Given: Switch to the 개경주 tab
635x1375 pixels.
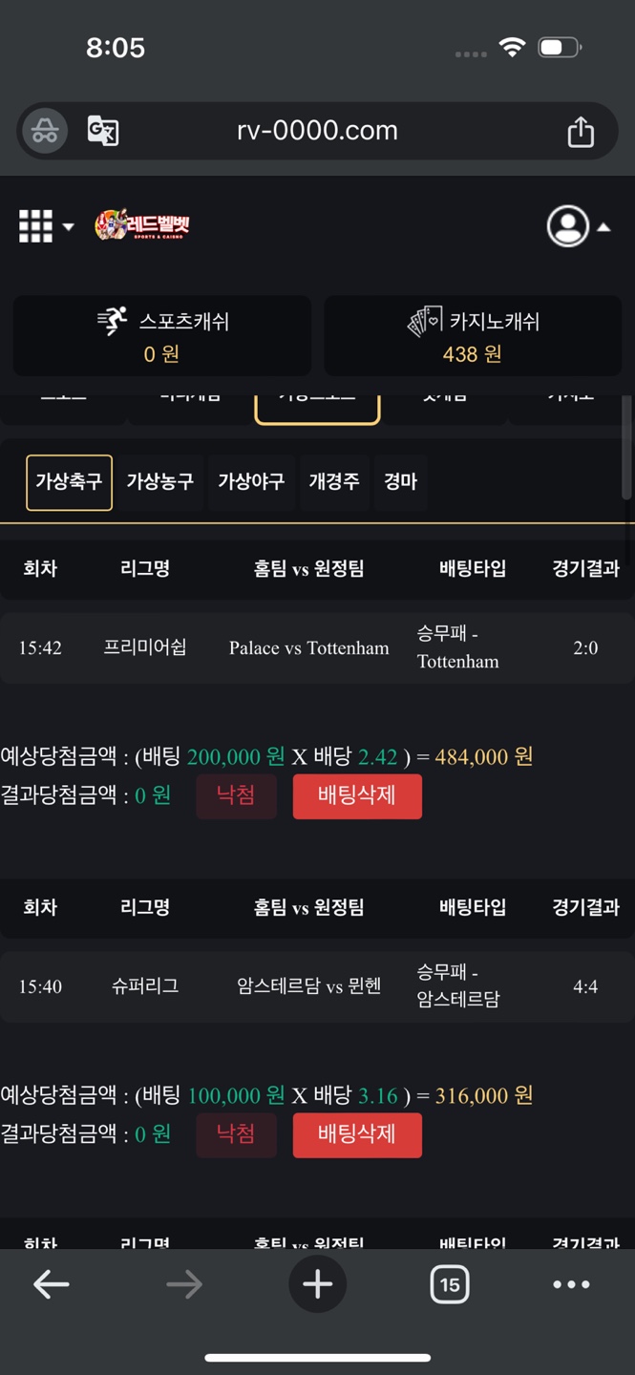Looking at the screenshot, I should click(x=333, y=482).
